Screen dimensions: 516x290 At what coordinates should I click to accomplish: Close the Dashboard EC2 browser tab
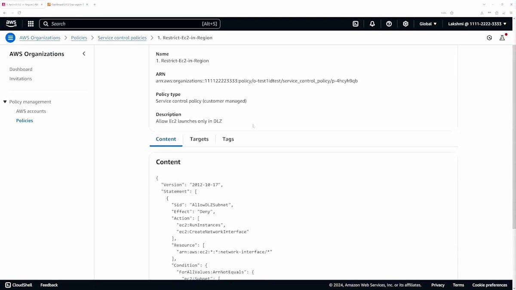point(86,4)
